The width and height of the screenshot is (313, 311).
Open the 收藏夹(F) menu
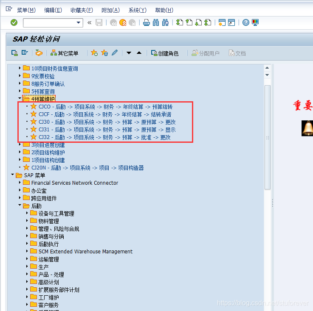pos(82,10)
